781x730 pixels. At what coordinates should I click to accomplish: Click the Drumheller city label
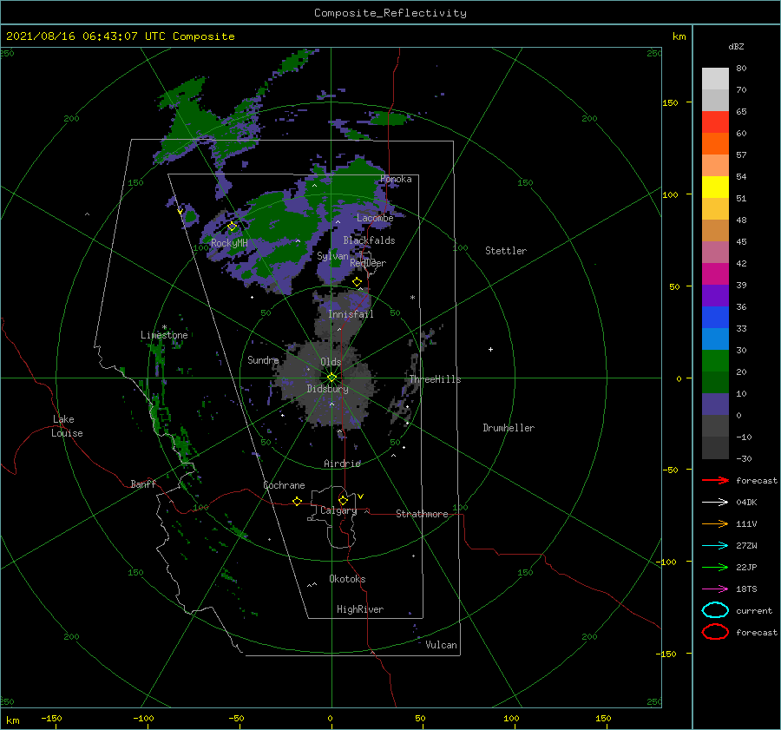click(x=509, y=428)
